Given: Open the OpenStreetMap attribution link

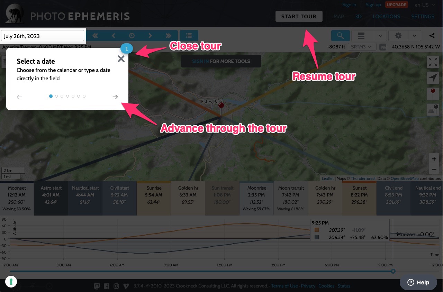Looking at the screenshot, I should [x=405, y=179].
